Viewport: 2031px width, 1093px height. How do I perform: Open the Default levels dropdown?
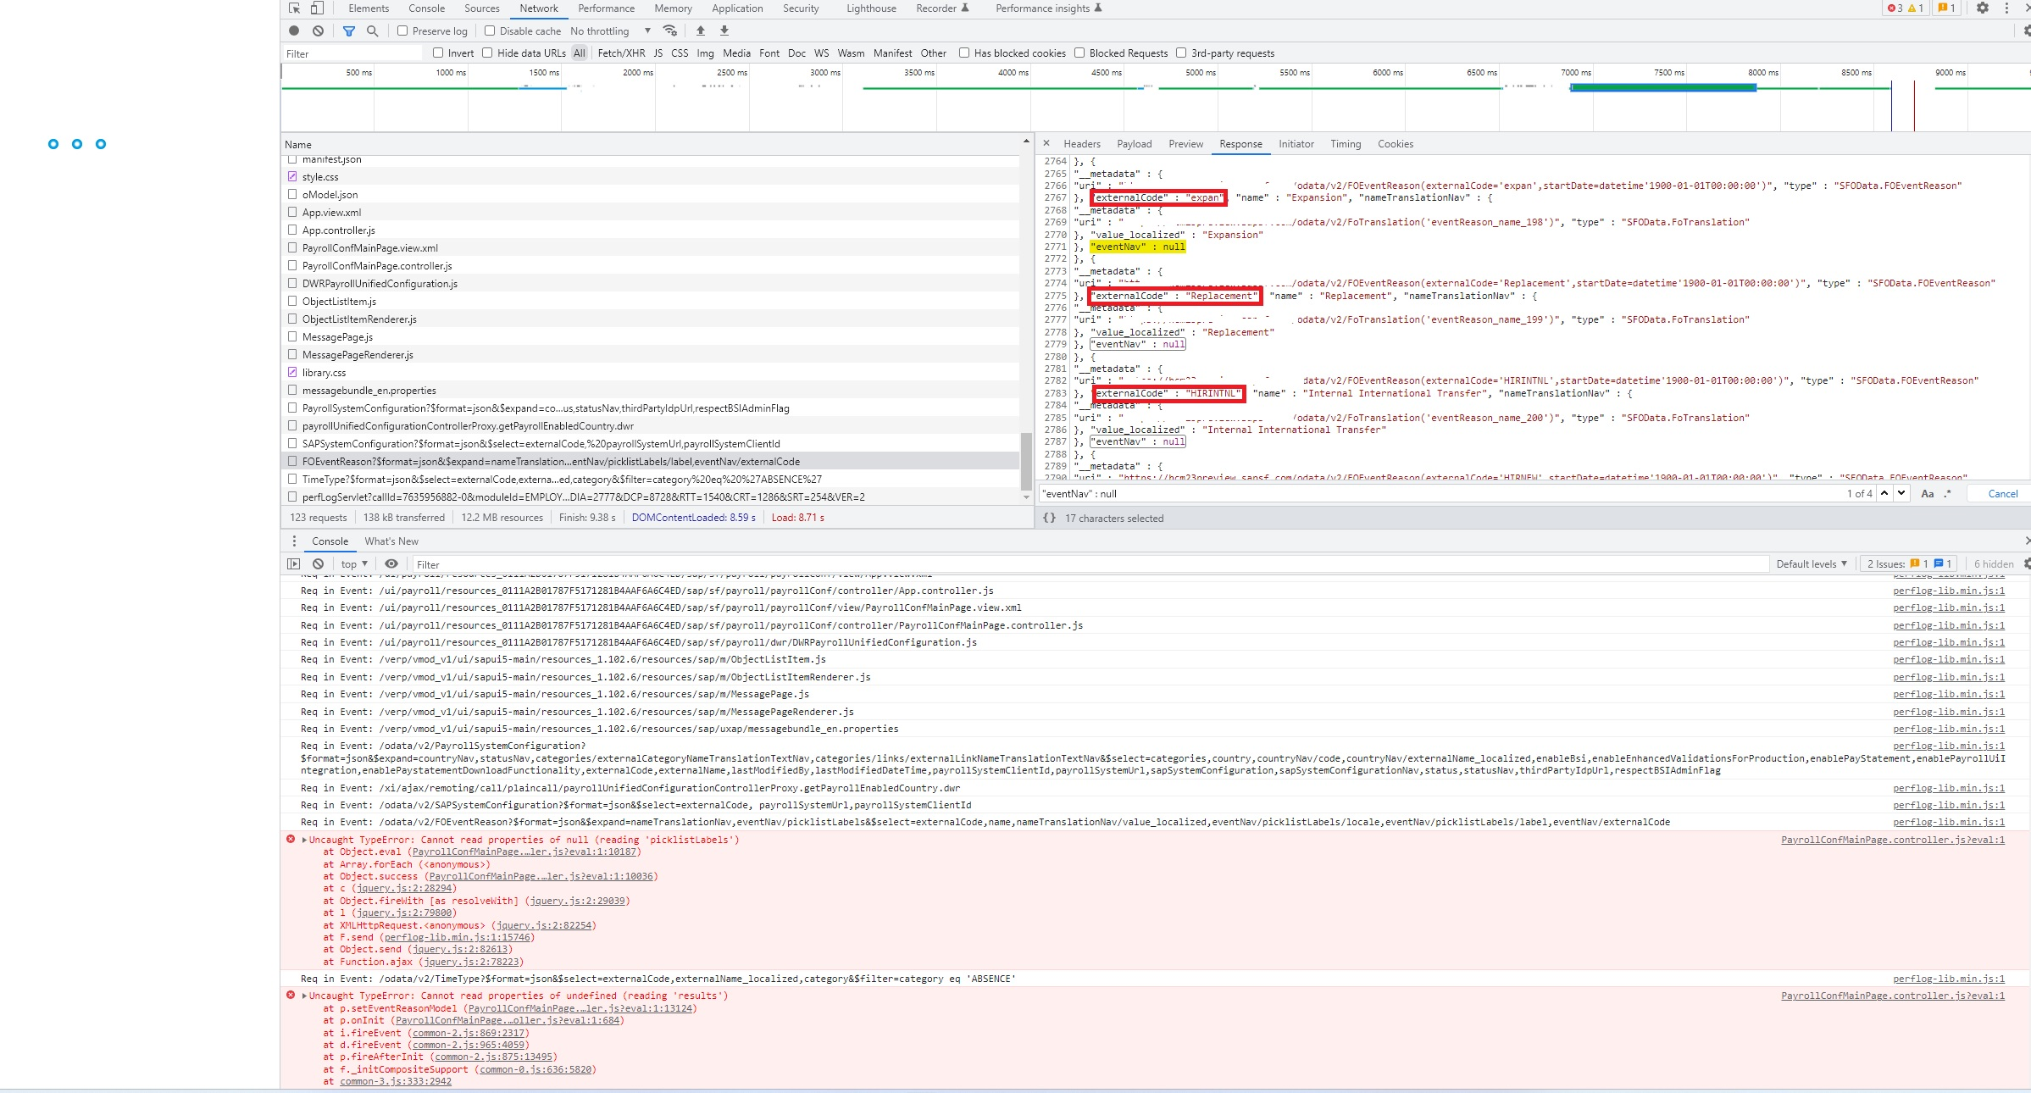point(1812,563)
